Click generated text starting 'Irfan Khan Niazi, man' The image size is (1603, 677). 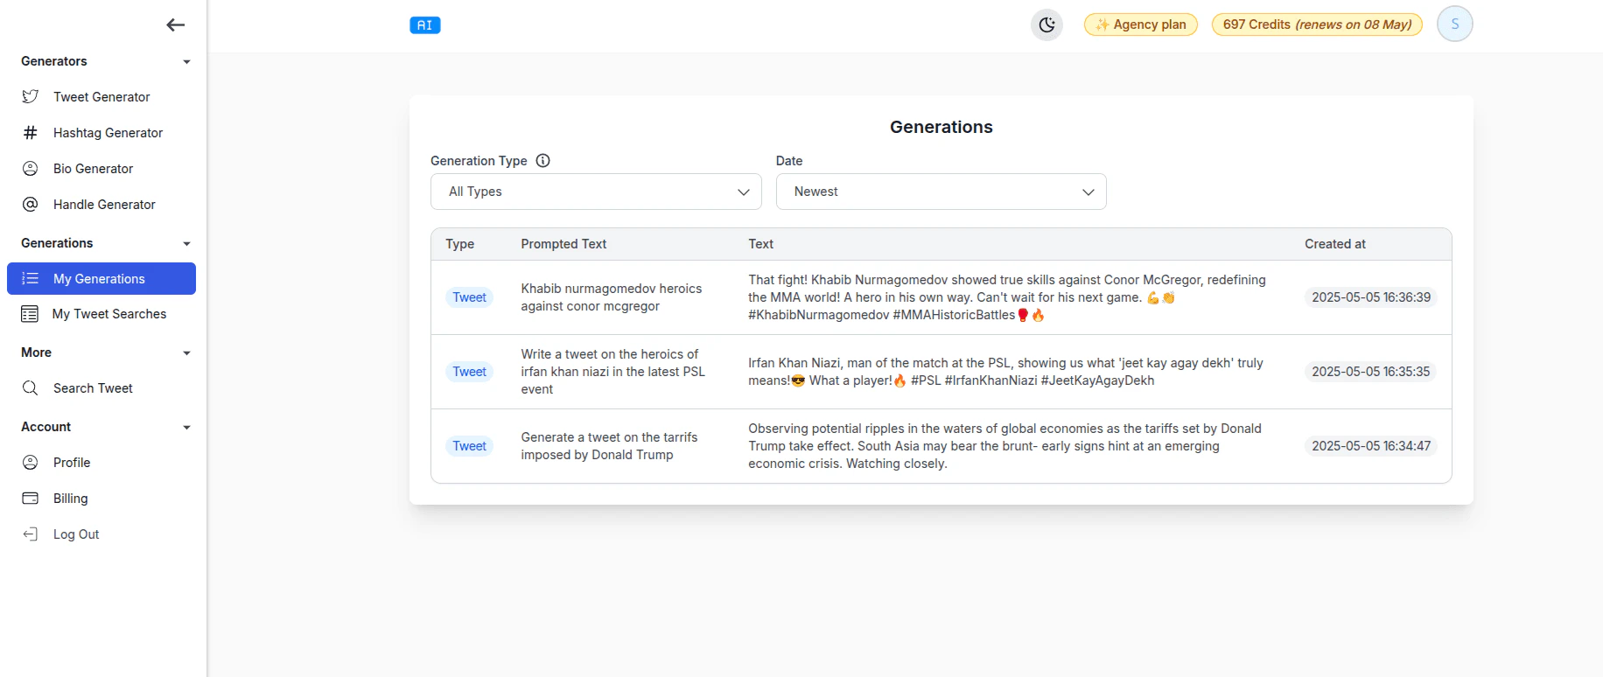[1005, 372]
